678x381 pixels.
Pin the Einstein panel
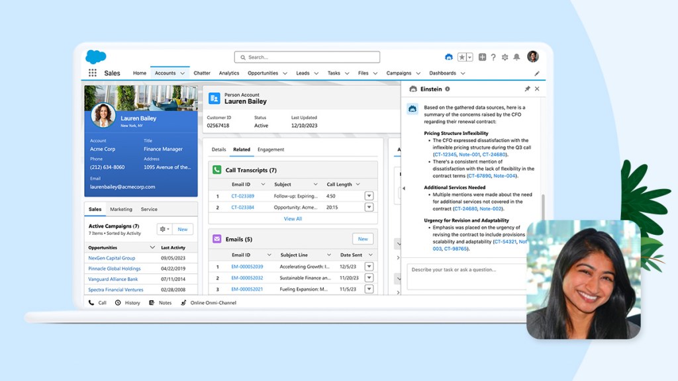point(527,89)
